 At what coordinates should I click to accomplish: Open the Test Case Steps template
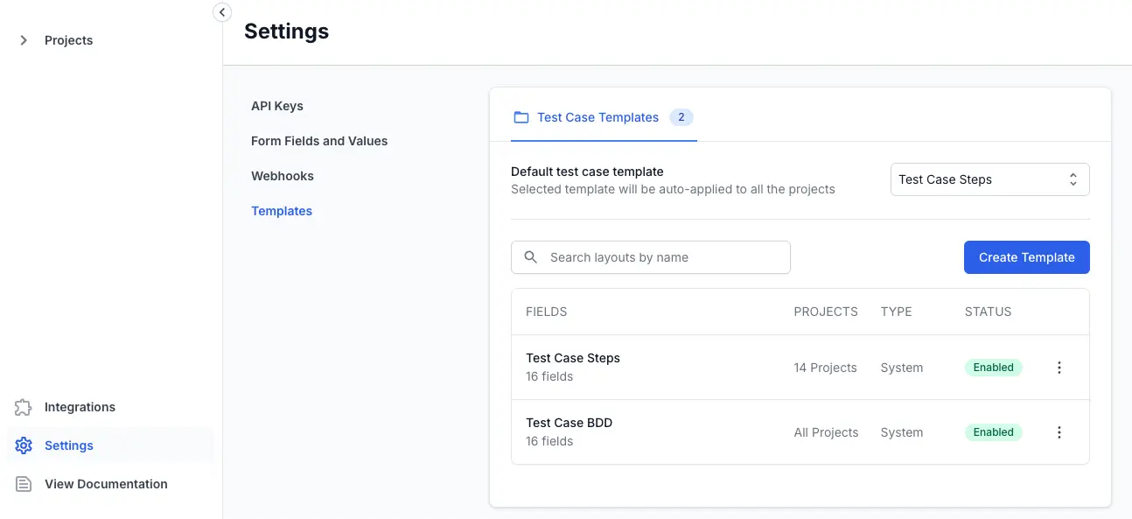point(573,358)
